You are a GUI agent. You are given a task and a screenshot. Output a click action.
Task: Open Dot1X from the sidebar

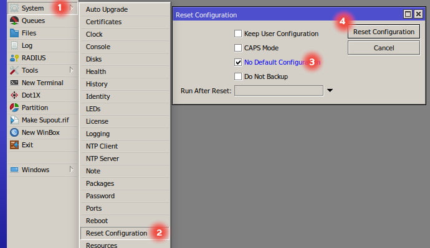(x=43, y=95)
